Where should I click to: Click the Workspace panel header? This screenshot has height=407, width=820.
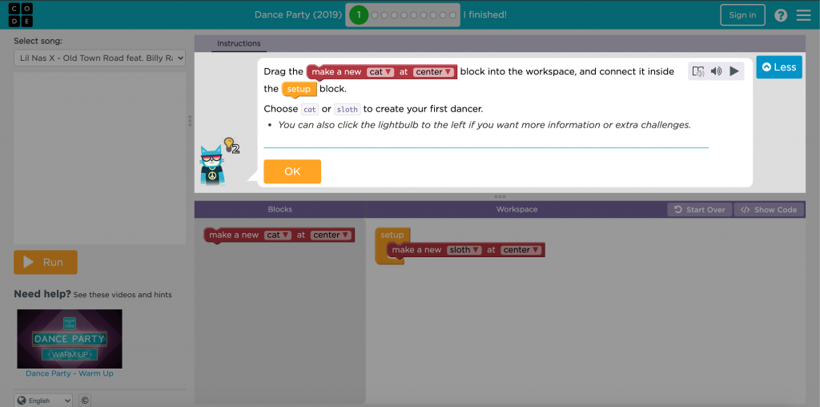[517, 209]
